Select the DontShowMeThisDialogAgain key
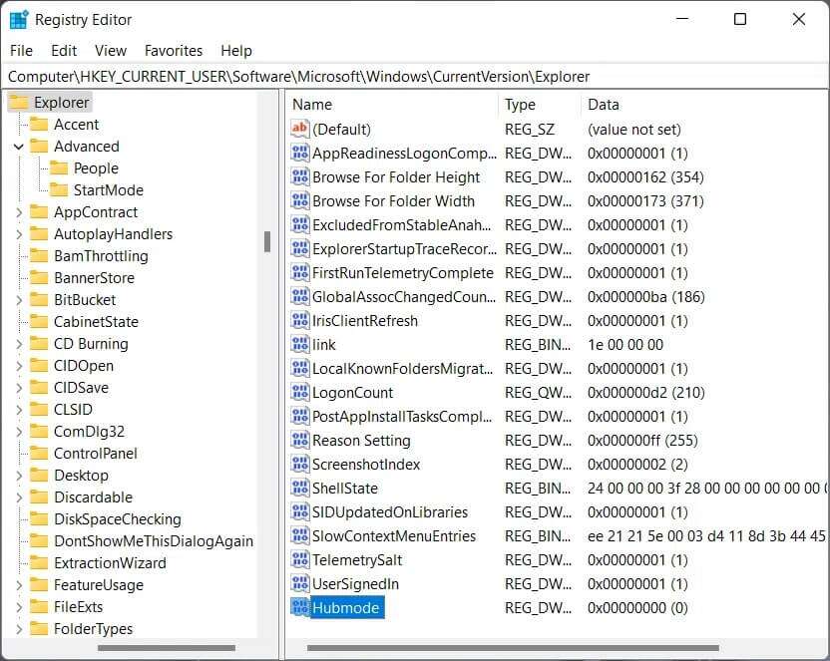 [154, 541]
